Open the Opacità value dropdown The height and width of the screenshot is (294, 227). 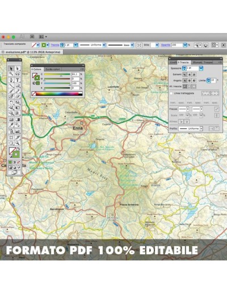[185, 45]
